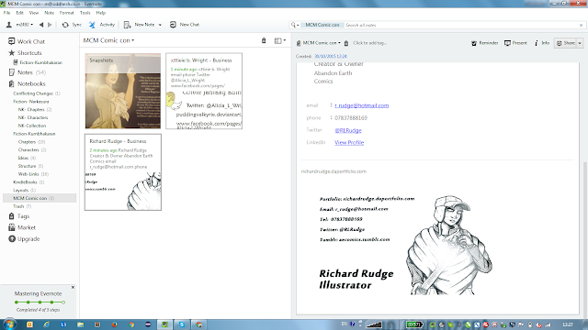Open the New Note dropdown arrow
The height and width of the screenshot is (330, 588).
(x=160, y=25)
